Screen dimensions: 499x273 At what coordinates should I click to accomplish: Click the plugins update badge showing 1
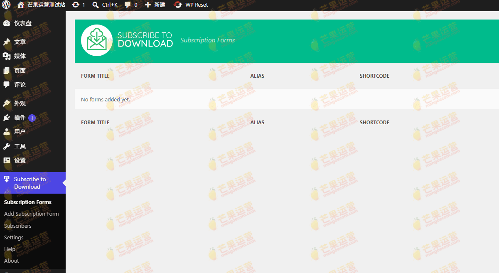pyautogui.click(x=32, y=118)
